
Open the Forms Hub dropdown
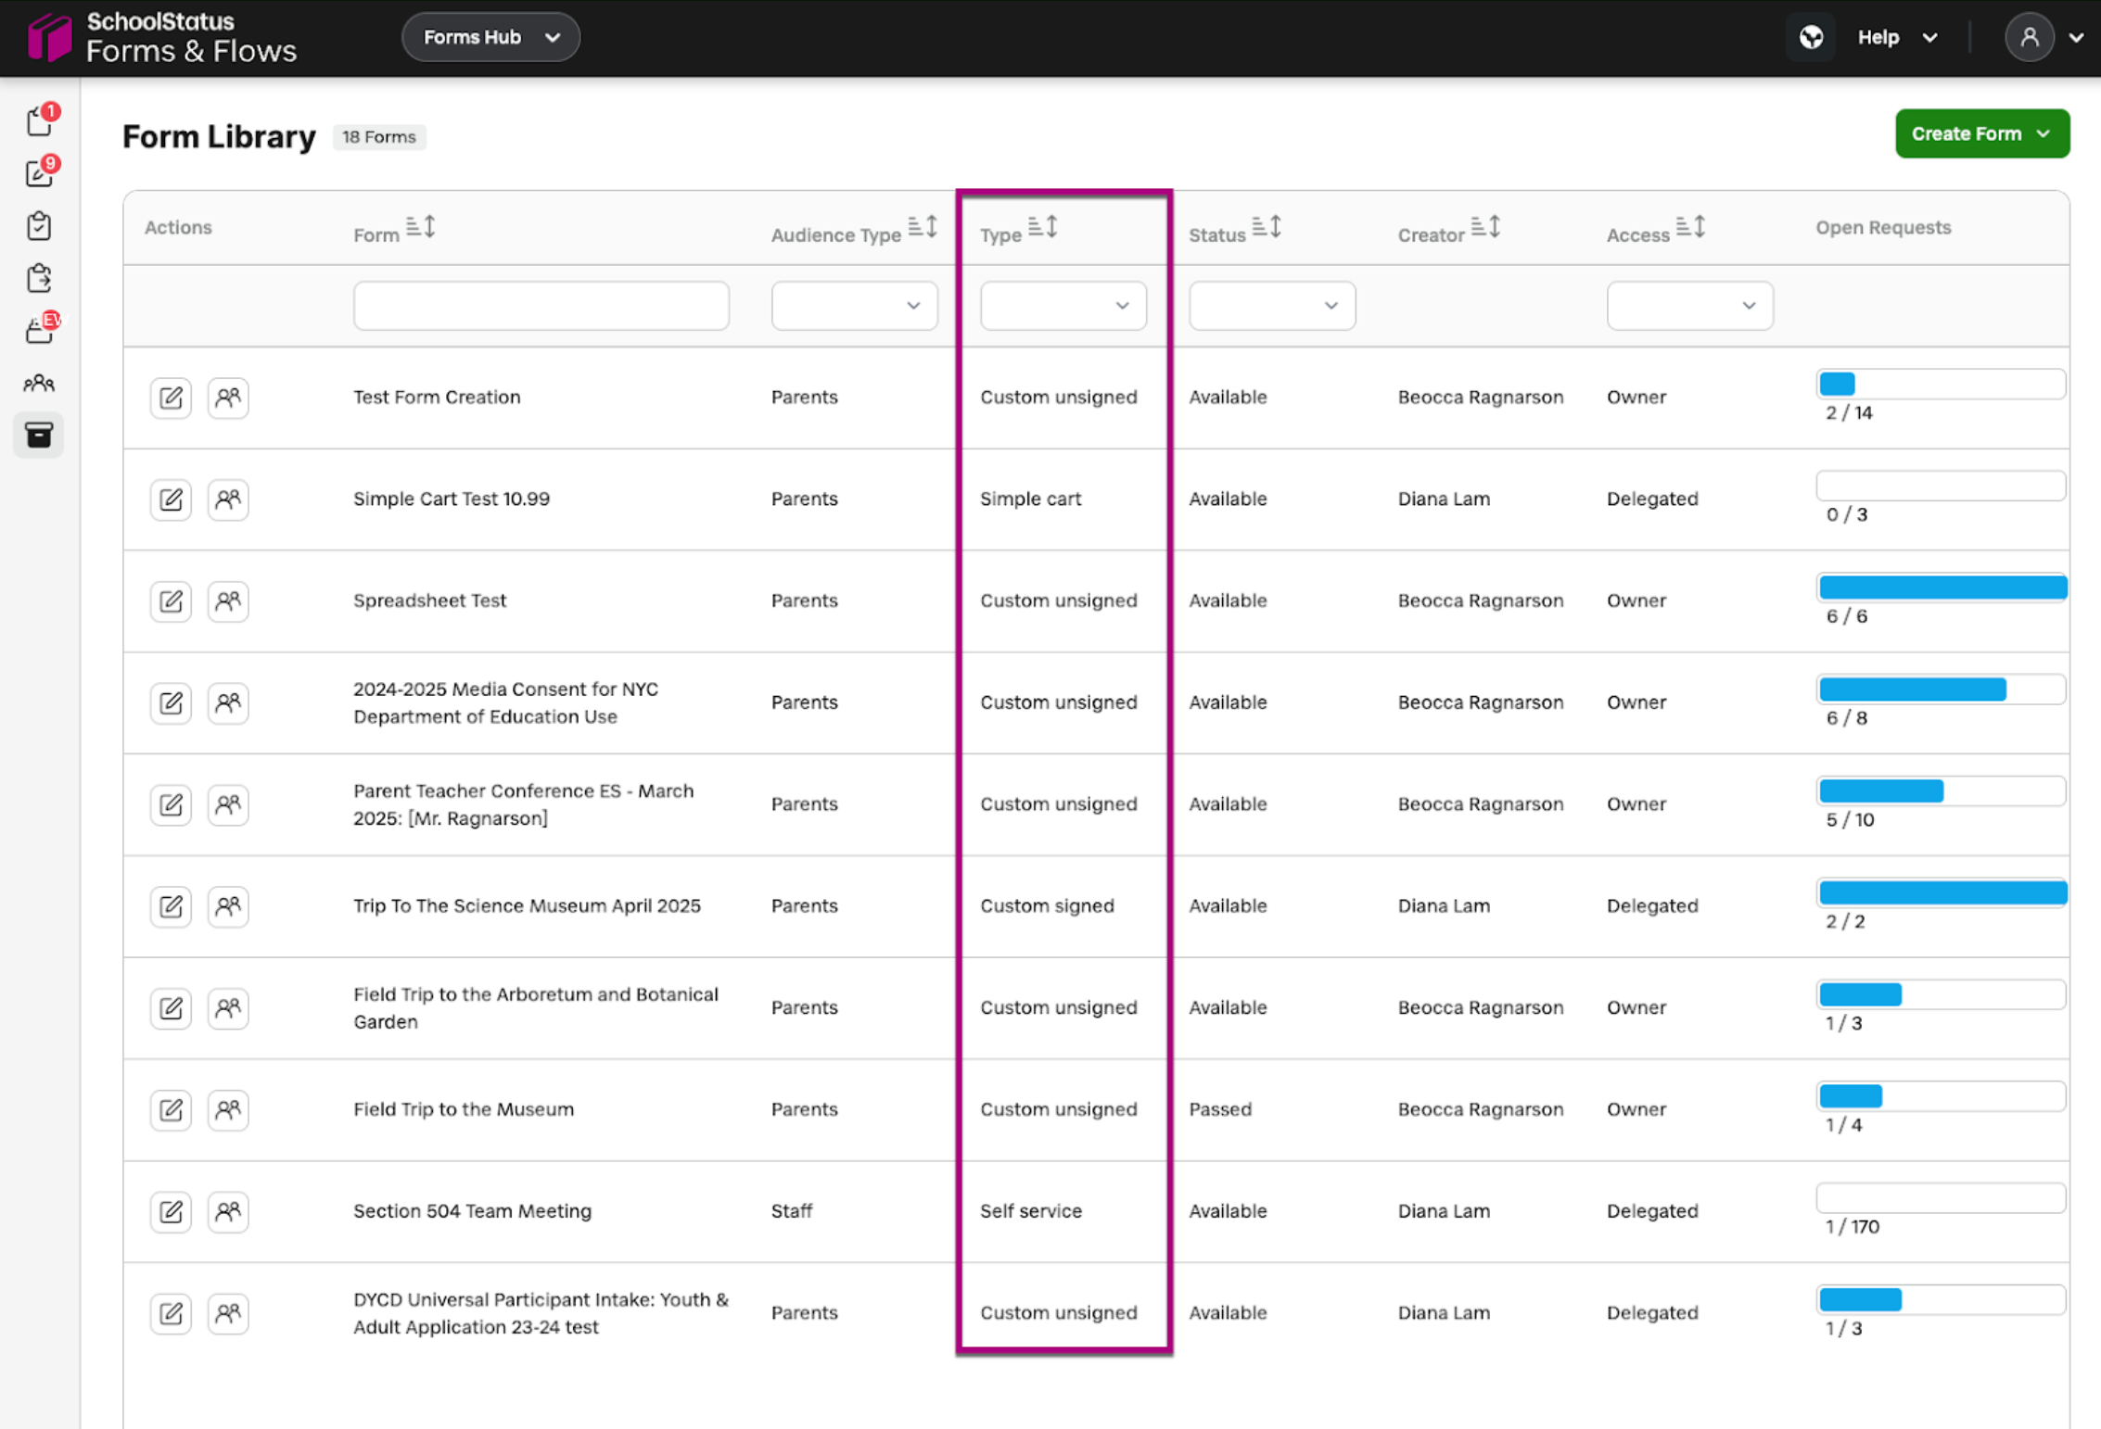[490, 37]
